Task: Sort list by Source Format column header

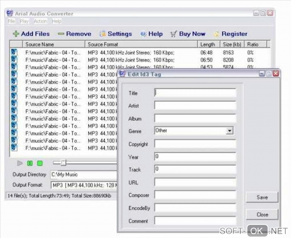Action: click(141, 44)
